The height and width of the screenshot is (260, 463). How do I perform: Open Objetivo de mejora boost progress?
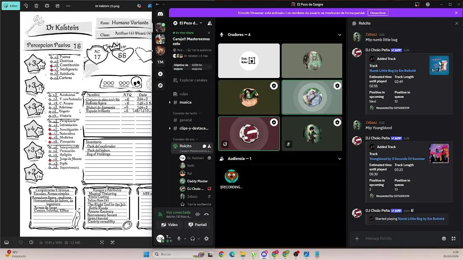point(192,67)
